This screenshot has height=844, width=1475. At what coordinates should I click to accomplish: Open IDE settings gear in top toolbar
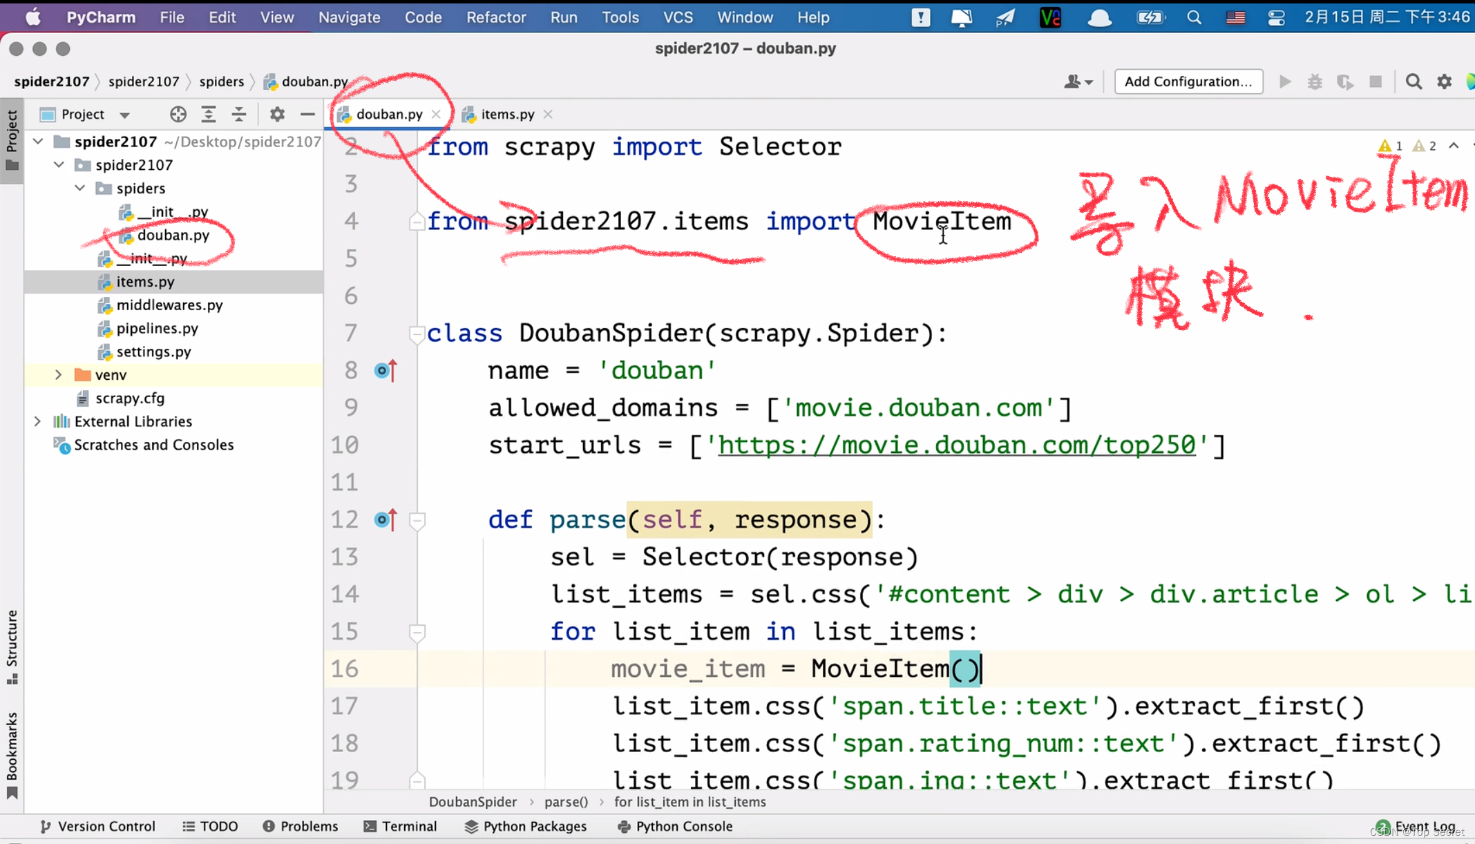[1444, 82]
